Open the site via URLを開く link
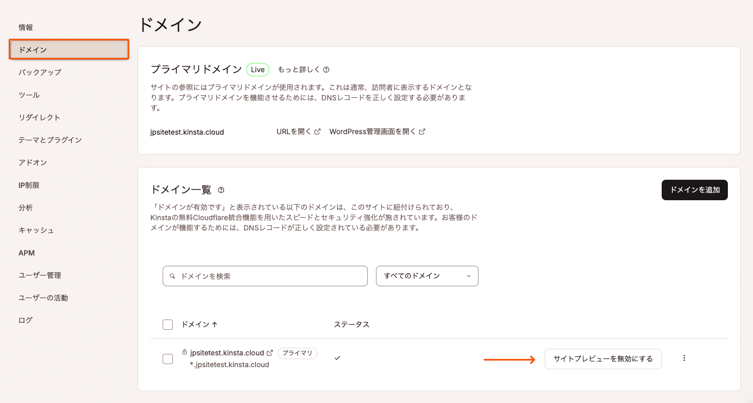753x403 pixels. coord(293,131)
